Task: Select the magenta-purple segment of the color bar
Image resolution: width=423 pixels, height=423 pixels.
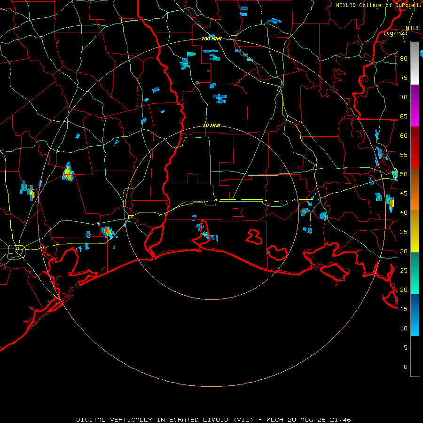Action: pos(415,106)
